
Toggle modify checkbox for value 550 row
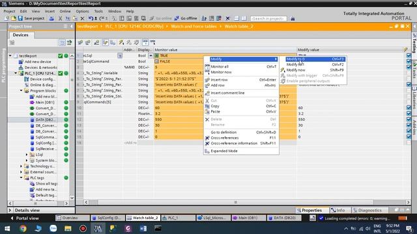[x=409, y=120]
